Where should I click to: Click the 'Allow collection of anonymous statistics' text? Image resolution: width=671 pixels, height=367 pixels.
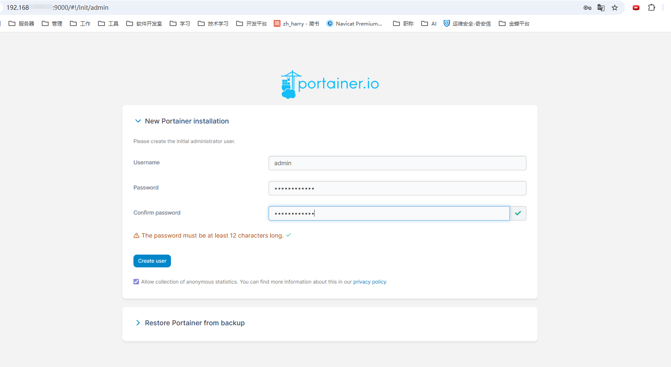click(189, 282)
